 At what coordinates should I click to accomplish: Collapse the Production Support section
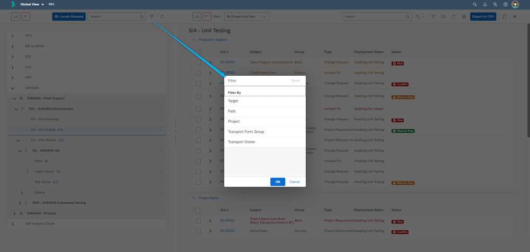[193, 40]
